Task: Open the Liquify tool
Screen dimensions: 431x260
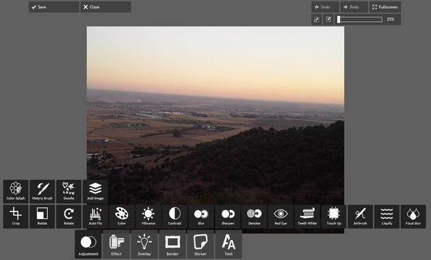Action: tap(387, 216)
